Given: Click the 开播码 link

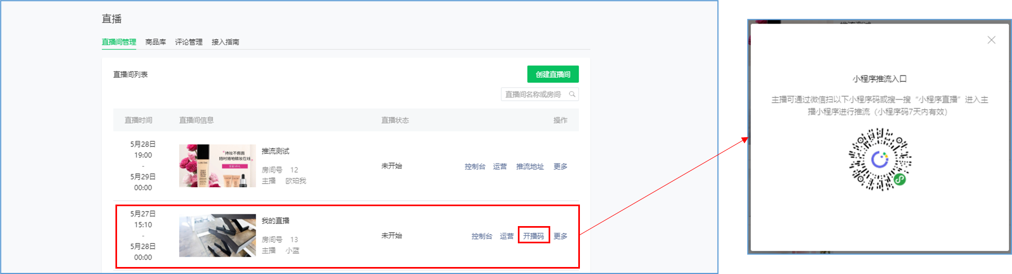Looking at the screenshot, I should pyautogui.click(x=534, y=236).
